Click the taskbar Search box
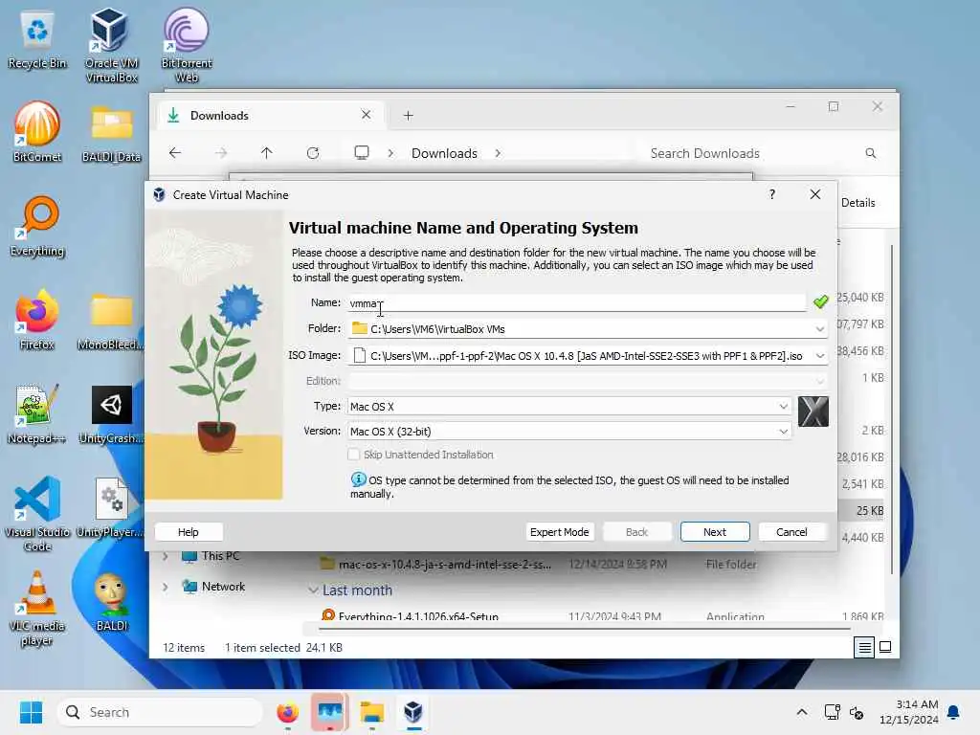980x735 pixels. [160, 712]
